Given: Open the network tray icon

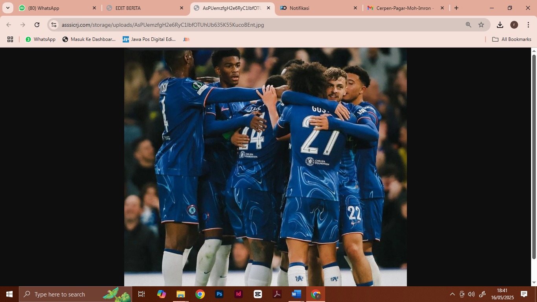Looking at the screenshot, I should point(462,294).
